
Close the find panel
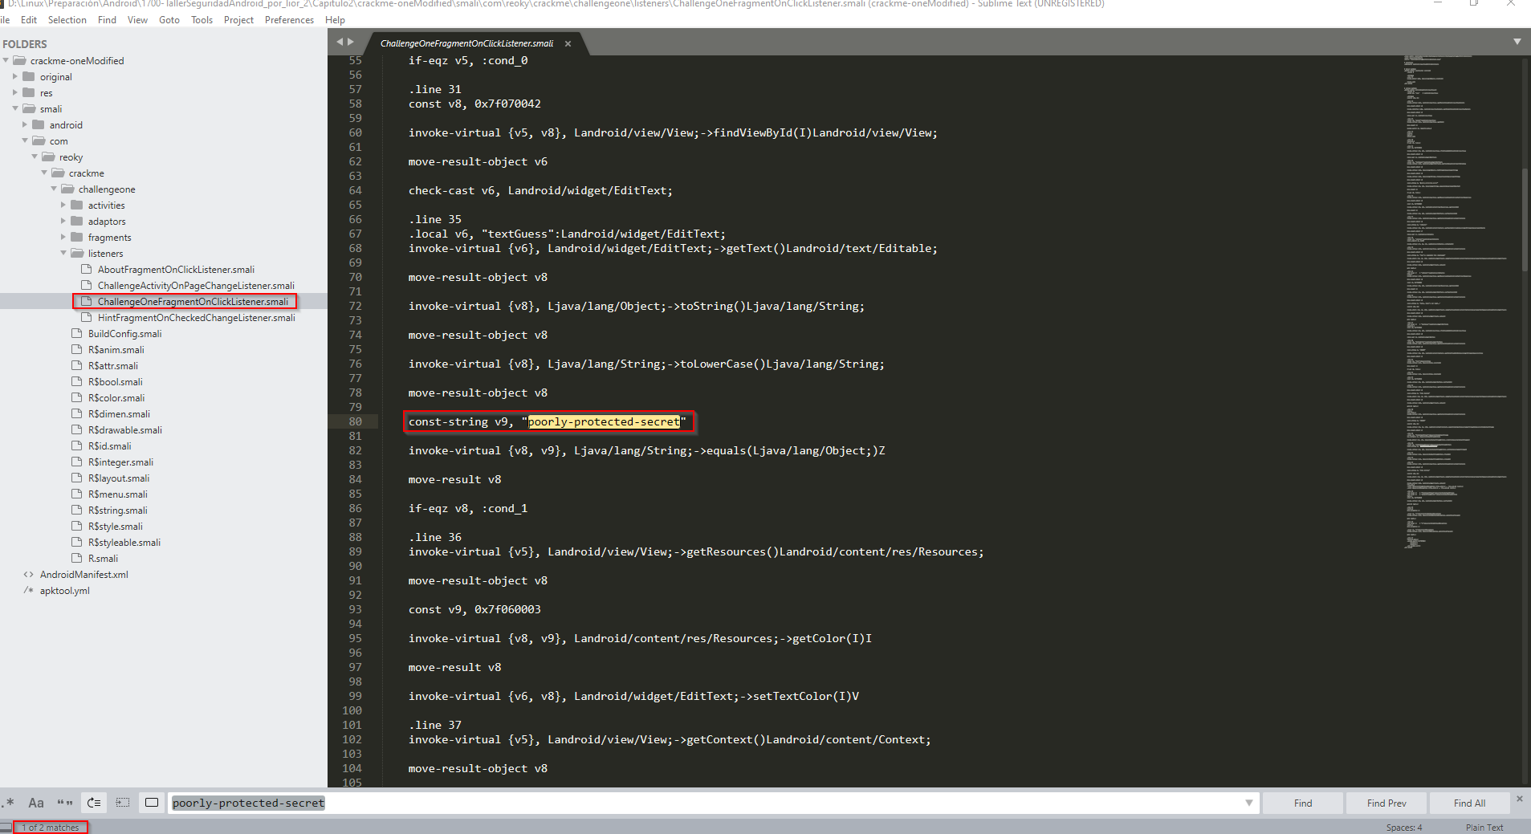click(x=1520, y=799)
